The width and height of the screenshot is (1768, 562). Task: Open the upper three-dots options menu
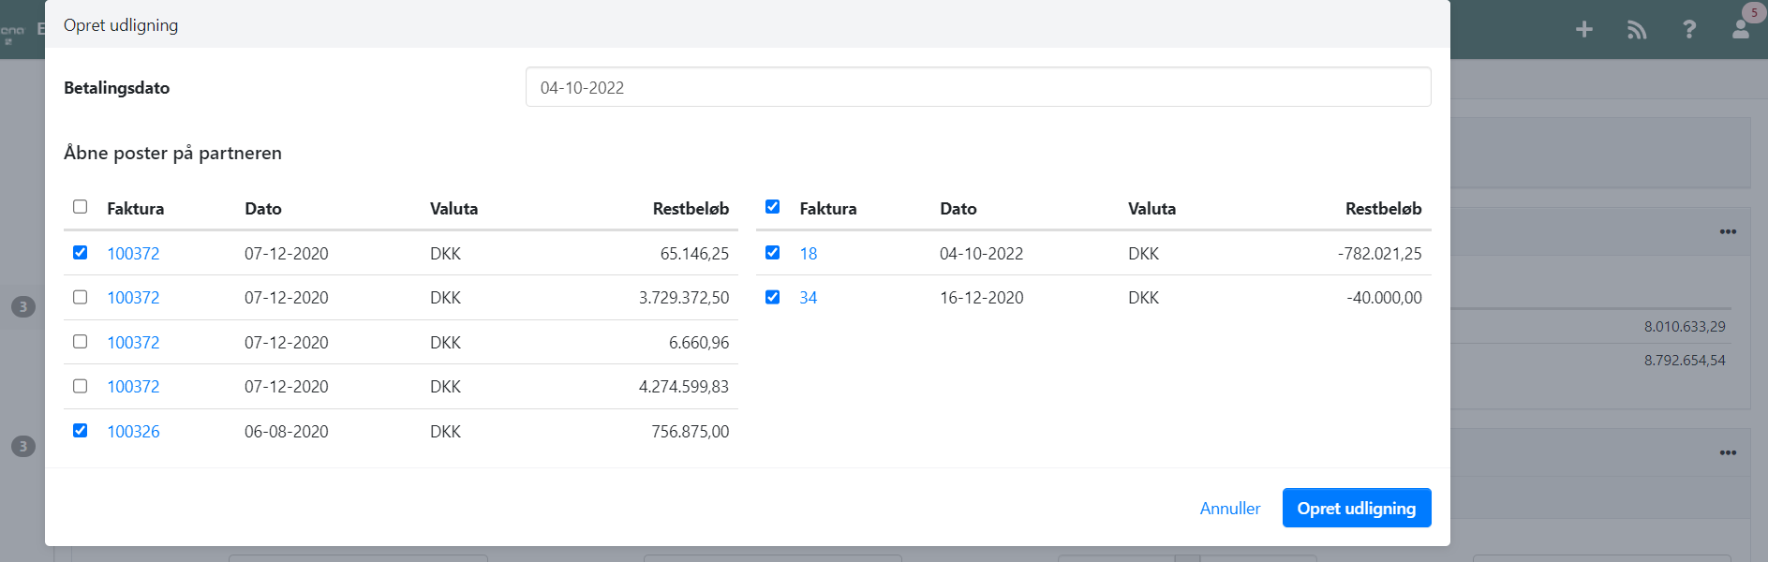point(1728,231)
